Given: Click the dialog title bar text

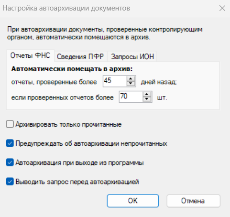Looking at the screenshot, I should 66,8.
